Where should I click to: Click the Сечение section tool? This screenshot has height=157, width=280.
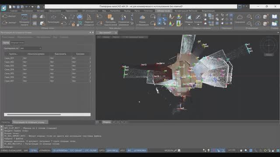[198, 19]
